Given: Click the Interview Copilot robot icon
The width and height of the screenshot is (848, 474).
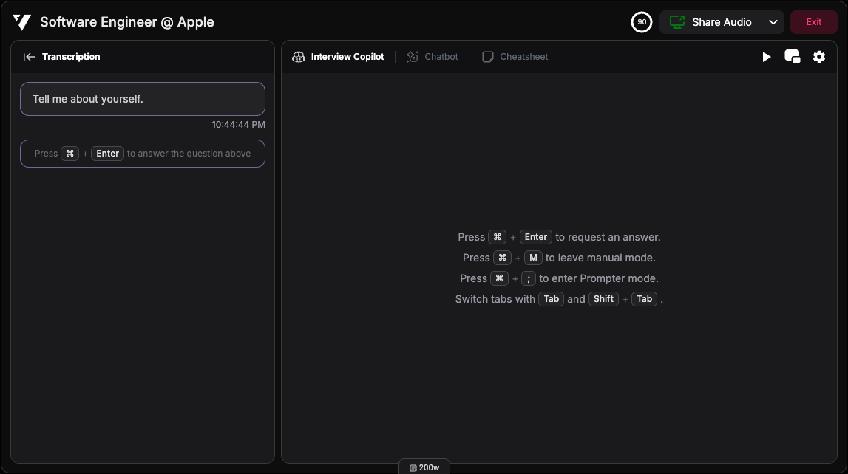Looking at the screenshot, I should click(298, 56).
